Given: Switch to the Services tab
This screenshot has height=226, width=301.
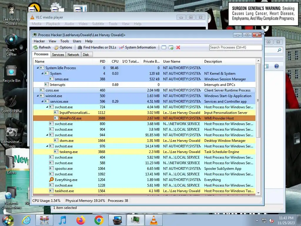Looking at the screenshot, I should [58, 54].
